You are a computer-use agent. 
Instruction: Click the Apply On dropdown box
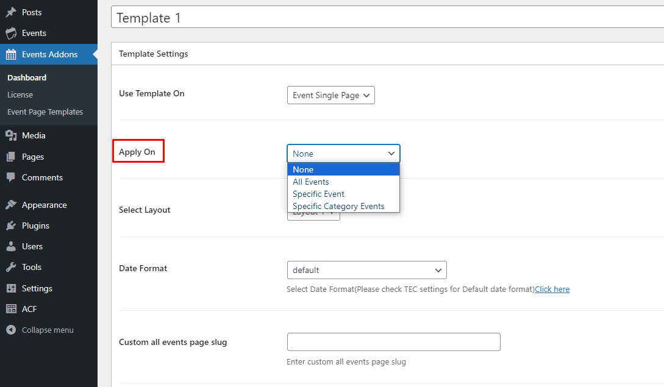tap(343, 154)
